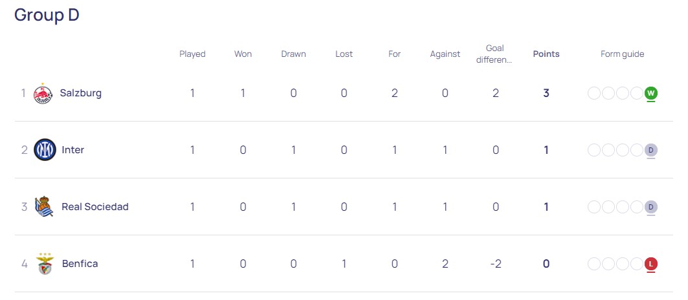Click Salzburg's points value 3
The height and width of the screenshot is (300, 688).
pyautogui.click(x=546, y=93)
